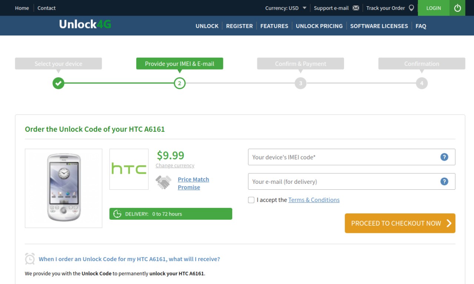Click the DELIVERY: 0 to 72 hours bar
Viewport: 474px width, 284px height.
[x=171, y=214]
